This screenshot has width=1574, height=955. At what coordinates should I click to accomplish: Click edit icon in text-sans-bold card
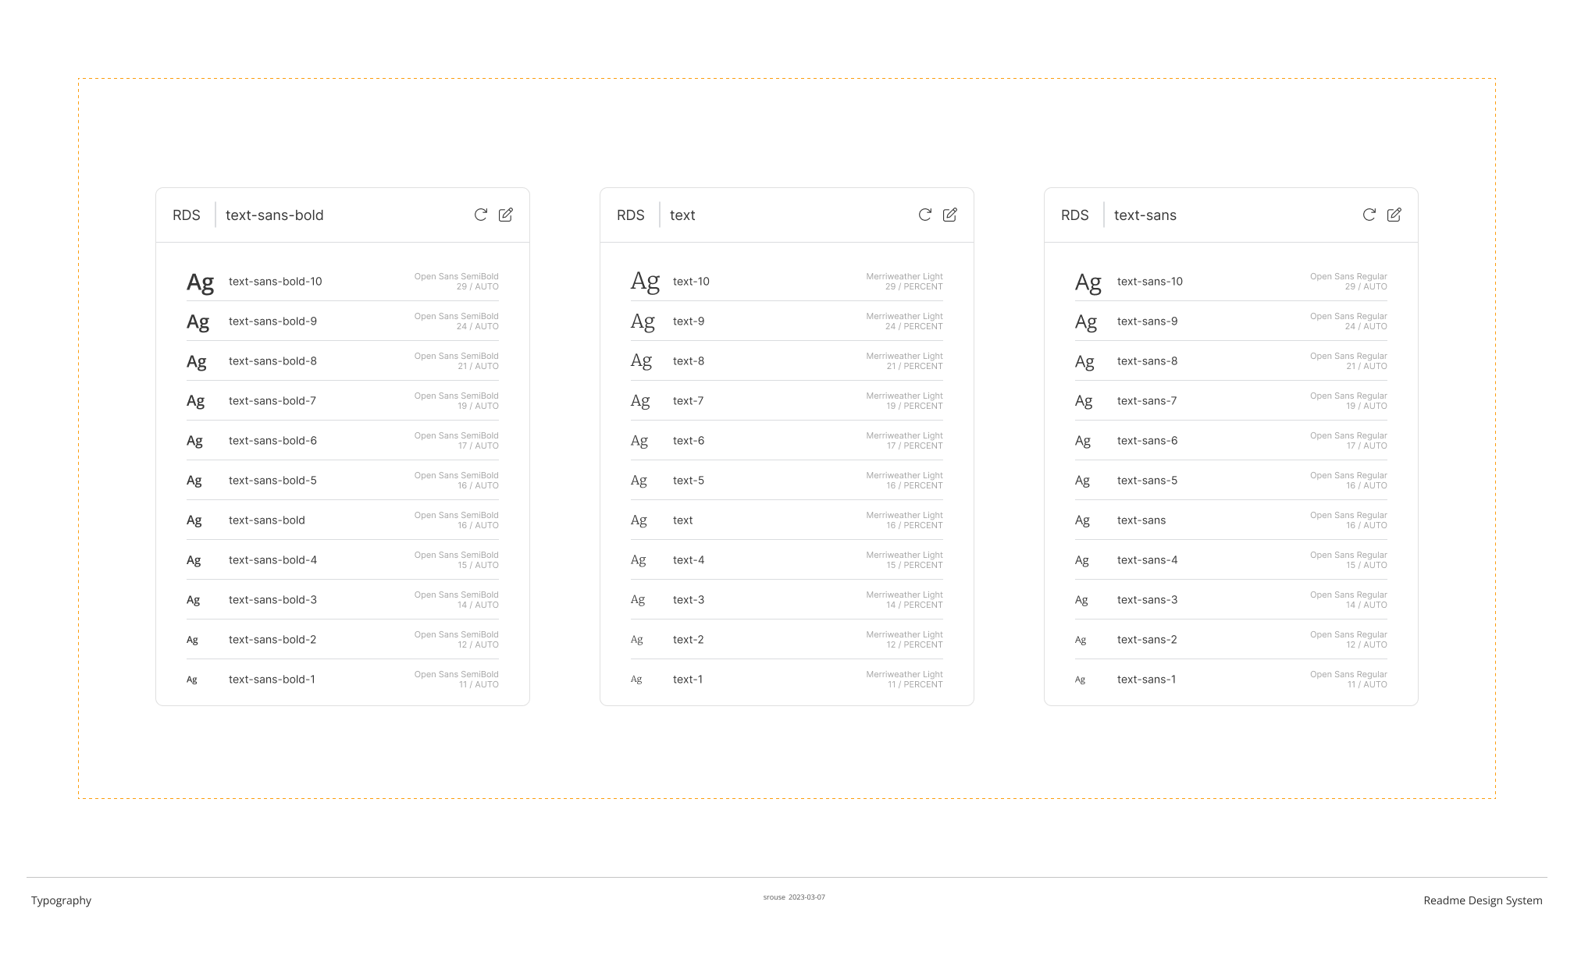click(506, 215)
